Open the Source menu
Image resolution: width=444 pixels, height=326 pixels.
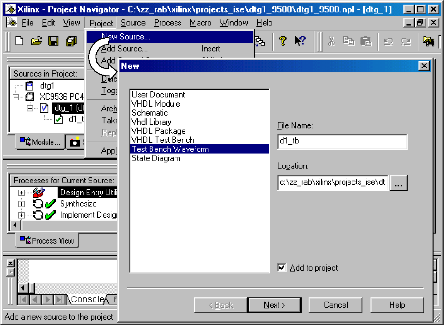[x=133, y=23]
